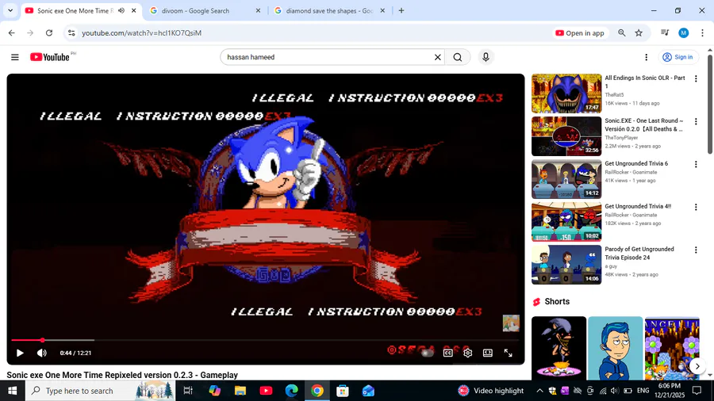Open more options for Sonic.EXE One Last Round
Image resolution: width=714 pixels, height=401 pixels.
pyautogui.click(x=696, y=121)
